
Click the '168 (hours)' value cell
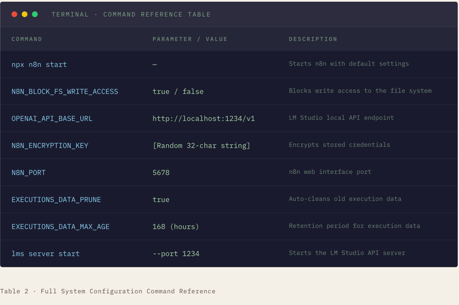coord(176,227)
